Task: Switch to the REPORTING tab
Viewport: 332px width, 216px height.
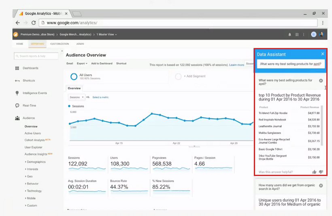Action: point(37,44)
